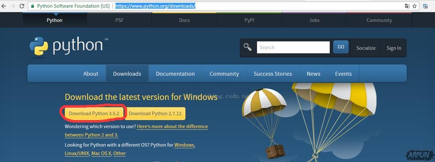The height and width of the screenshot is (162, 435).
Task: Click the Python logo
Action: click(69, 46)
